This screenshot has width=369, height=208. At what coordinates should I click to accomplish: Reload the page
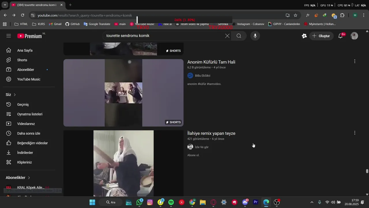pos(22,15)
